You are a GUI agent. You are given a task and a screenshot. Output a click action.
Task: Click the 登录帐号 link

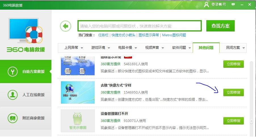pyautogui.click(x=219, y=5)
